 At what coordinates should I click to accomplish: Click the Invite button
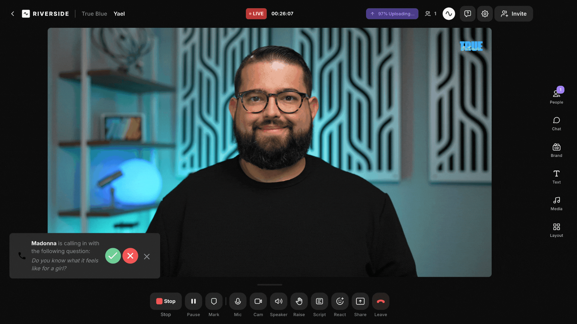pyautogui.click(x=514, y=14)
